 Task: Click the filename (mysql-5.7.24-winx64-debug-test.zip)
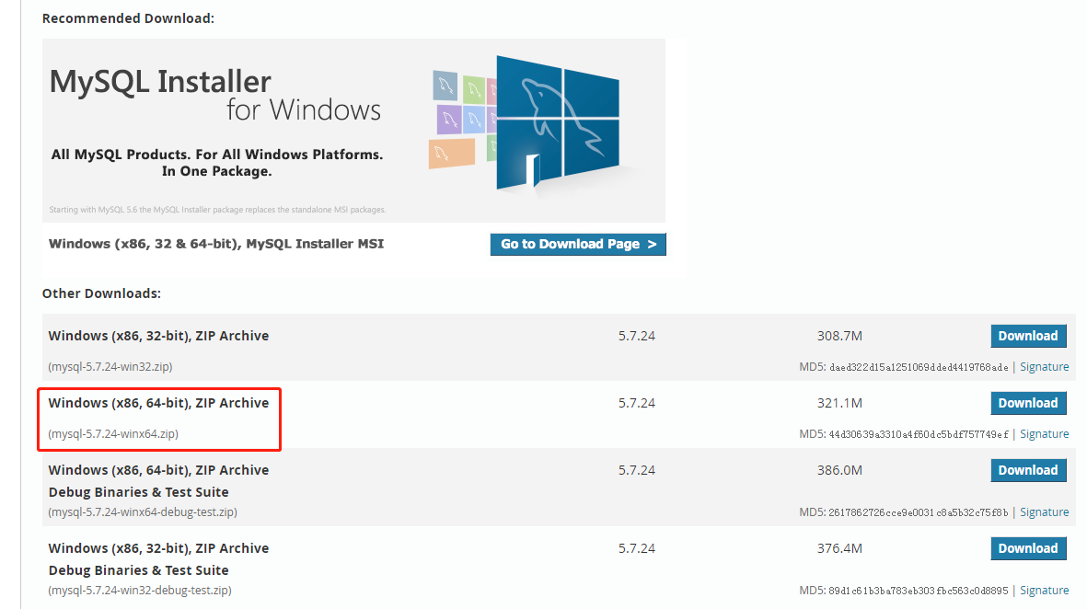pos(143,512)
